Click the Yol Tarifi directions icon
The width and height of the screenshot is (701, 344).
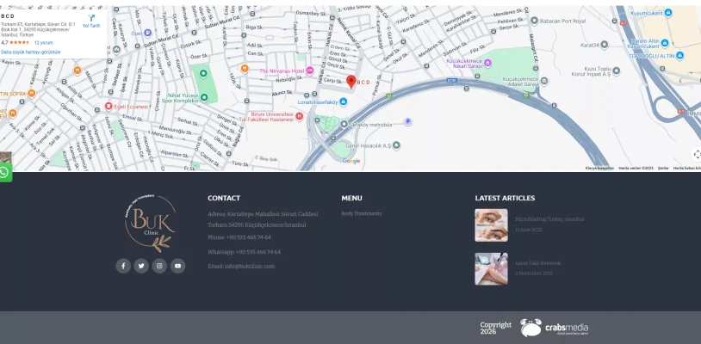tap(91, 19)
